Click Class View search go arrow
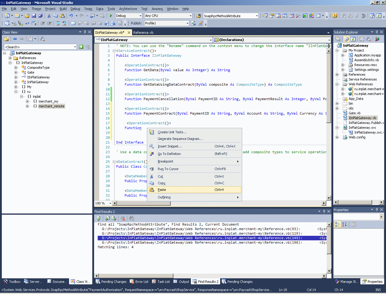 pos(81,47)
